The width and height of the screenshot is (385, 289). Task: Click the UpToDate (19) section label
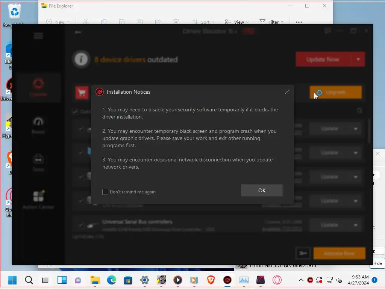[88, 237]
